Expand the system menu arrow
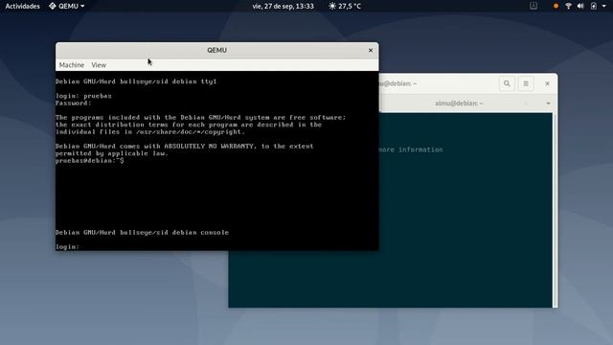 604,6
